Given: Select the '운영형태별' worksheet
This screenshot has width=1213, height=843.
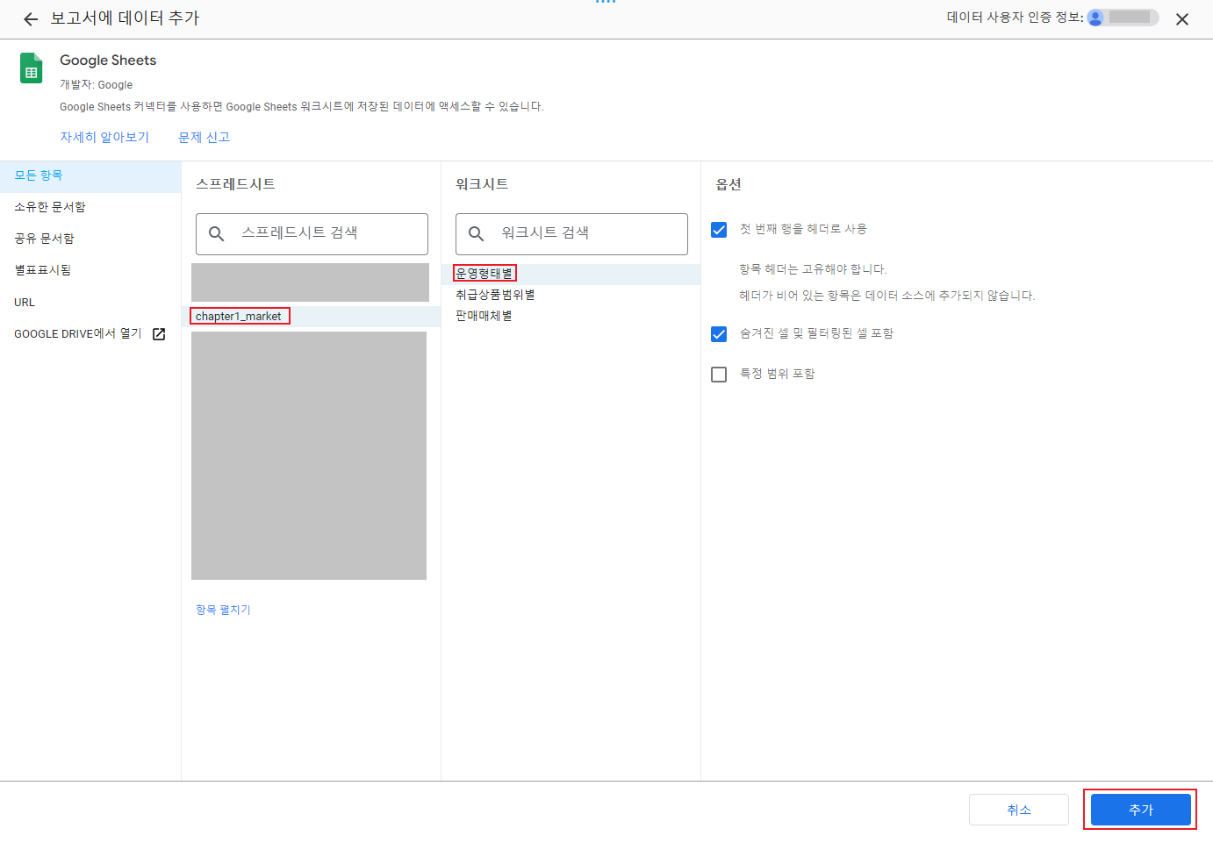Looking at the screenshot, I should [x=571, y=274].
